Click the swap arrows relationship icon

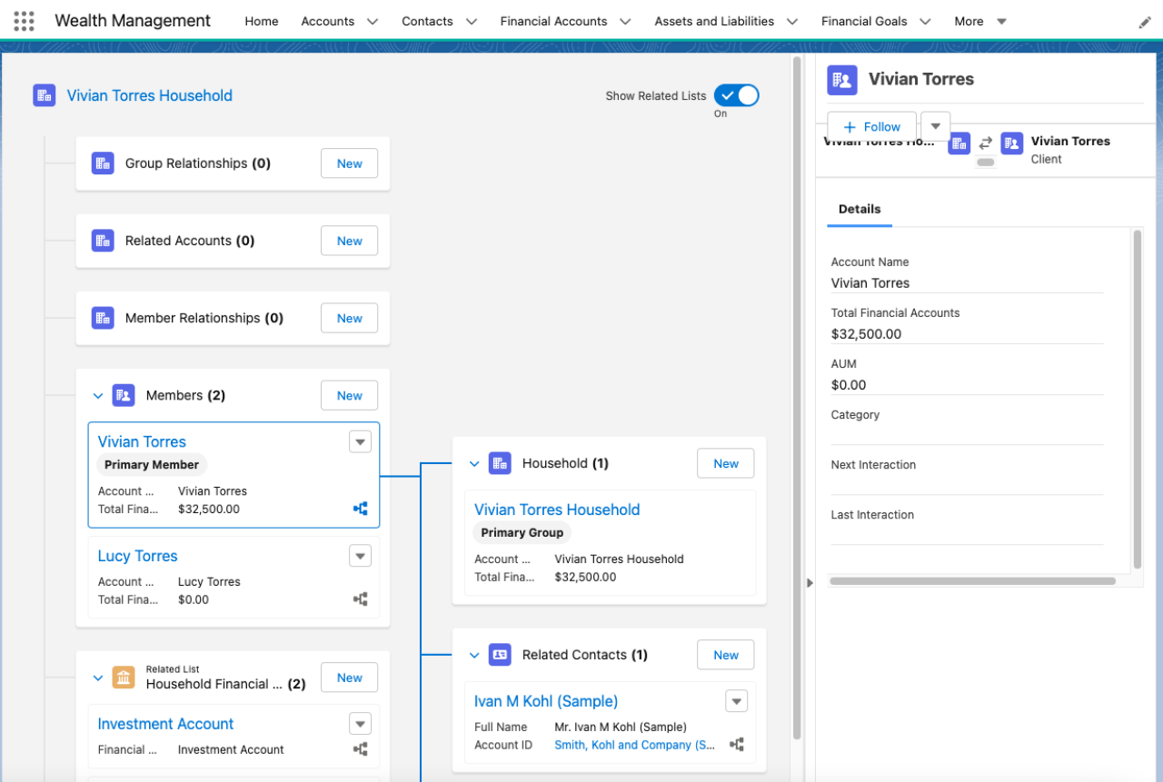click(x=986, y=143)
